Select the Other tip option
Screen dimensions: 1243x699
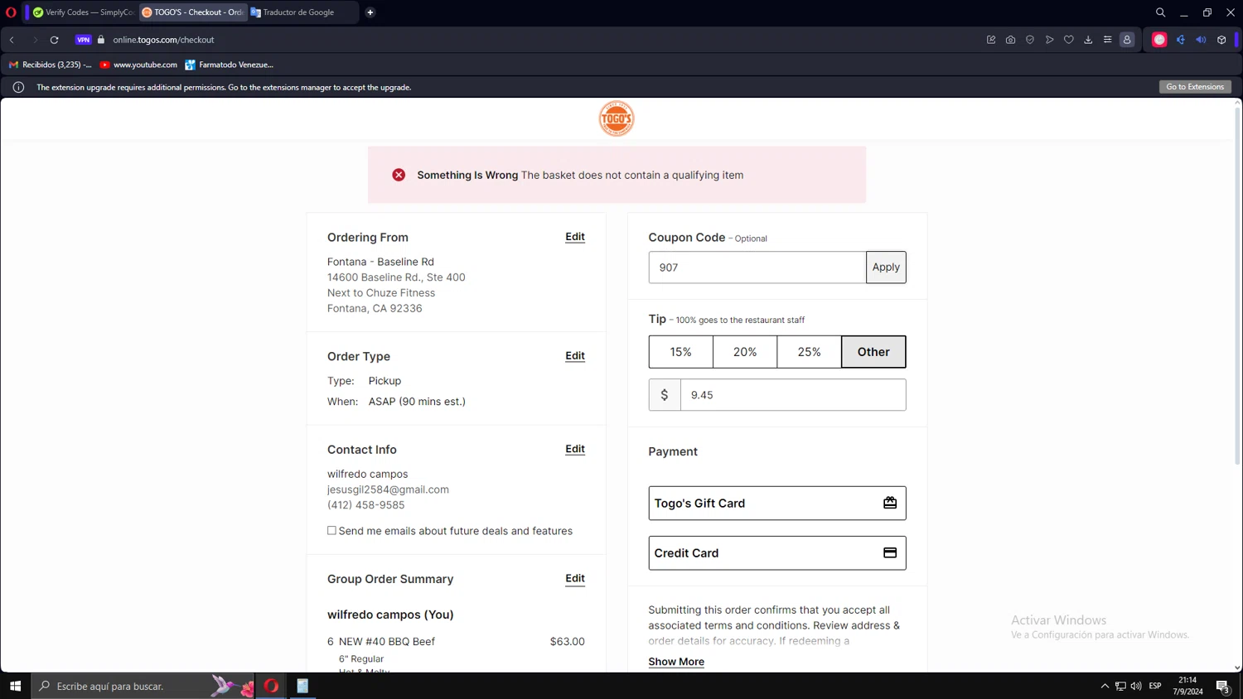pos(873,352)
